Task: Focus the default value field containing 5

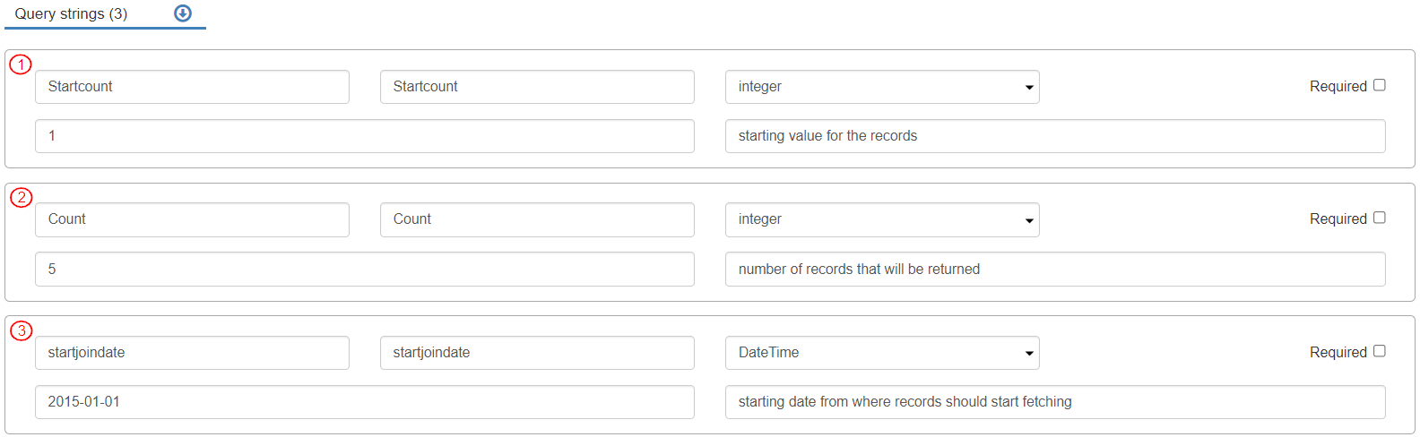Action: [364, 269]
